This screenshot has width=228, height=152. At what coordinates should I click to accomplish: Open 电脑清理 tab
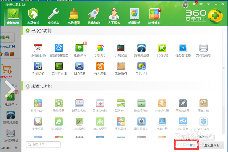(x=74, y=16)
